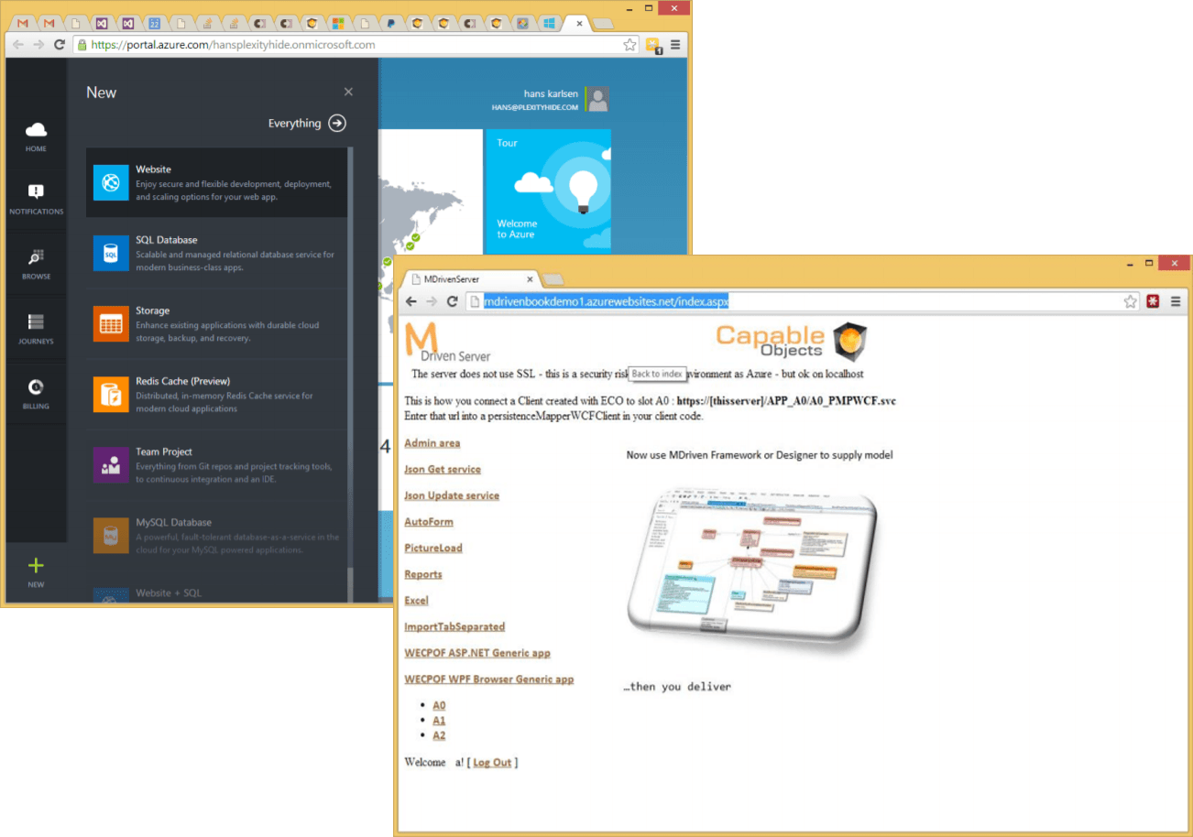Viewport: 1193px width, 837px height.
Task: Select Storage icon in New list
Action: coord(111,324)
